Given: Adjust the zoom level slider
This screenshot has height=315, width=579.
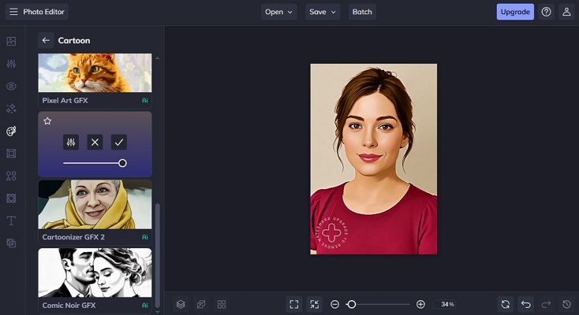Looking at the screenshot, I should (378, 304).
